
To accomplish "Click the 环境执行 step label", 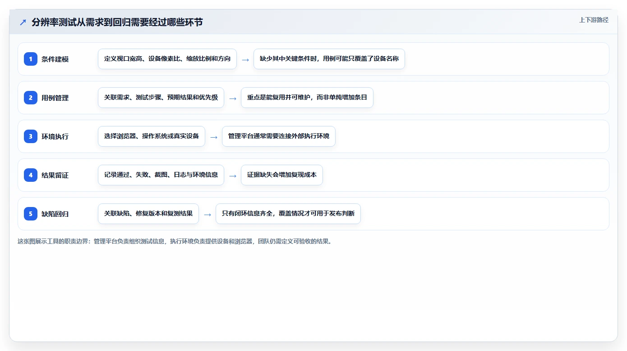I will (55, 136).
